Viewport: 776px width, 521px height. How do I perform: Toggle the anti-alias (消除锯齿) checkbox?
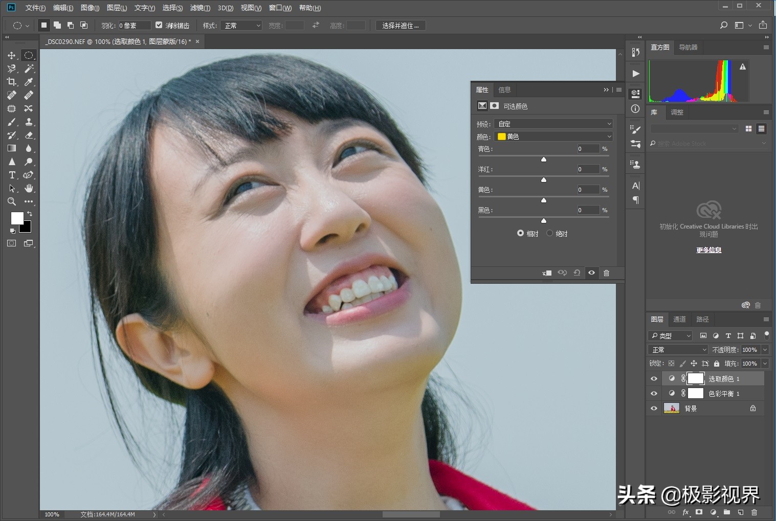(159, 25)
